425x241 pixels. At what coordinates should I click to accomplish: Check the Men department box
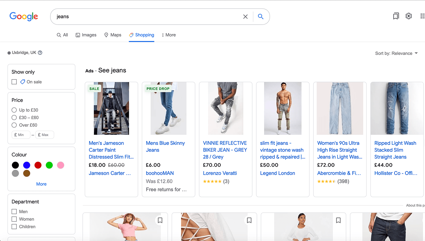click(x=14, y=212)
